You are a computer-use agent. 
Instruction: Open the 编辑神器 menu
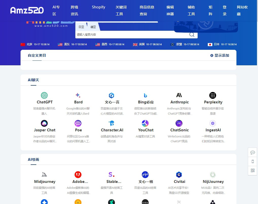pyautogui.click(x=170, y=11)
